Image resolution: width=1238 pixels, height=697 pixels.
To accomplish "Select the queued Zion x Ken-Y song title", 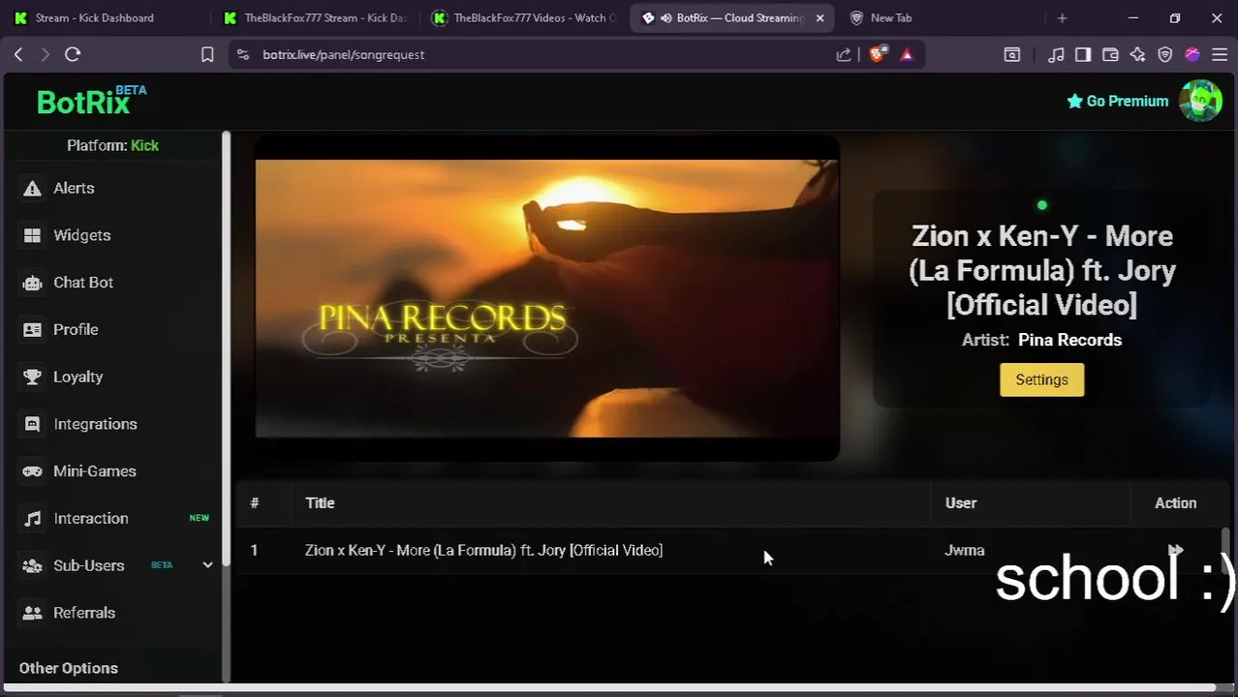I will coord(483,550).
